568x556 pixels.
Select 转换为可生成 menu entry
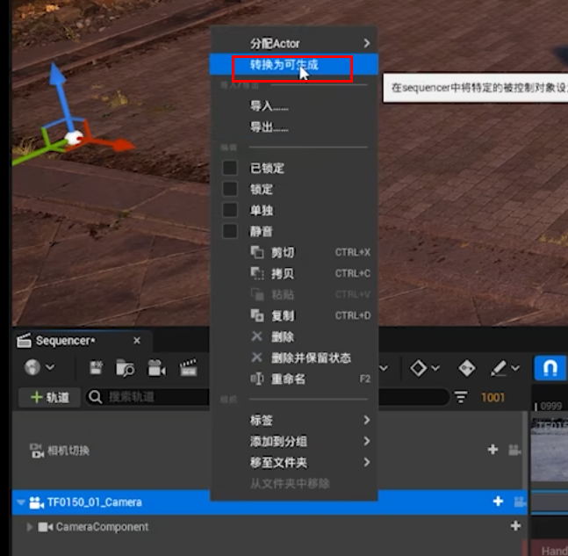tap(294, 64)
